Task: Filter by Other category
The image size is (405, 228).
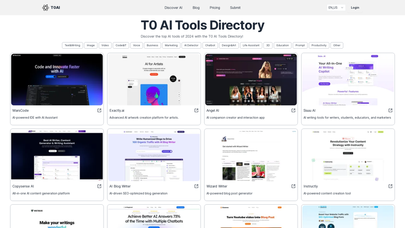Action: (337, 45)
